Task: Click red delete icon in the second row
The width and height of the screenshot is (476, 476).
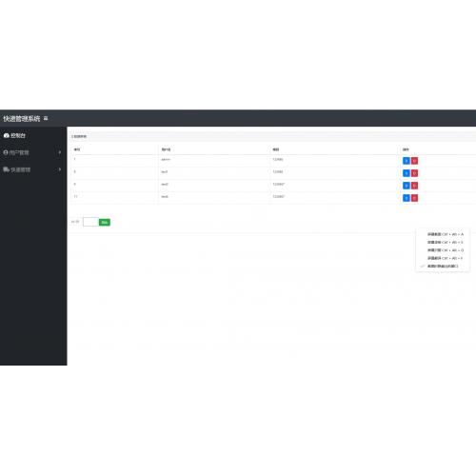Action: [414, 173]
